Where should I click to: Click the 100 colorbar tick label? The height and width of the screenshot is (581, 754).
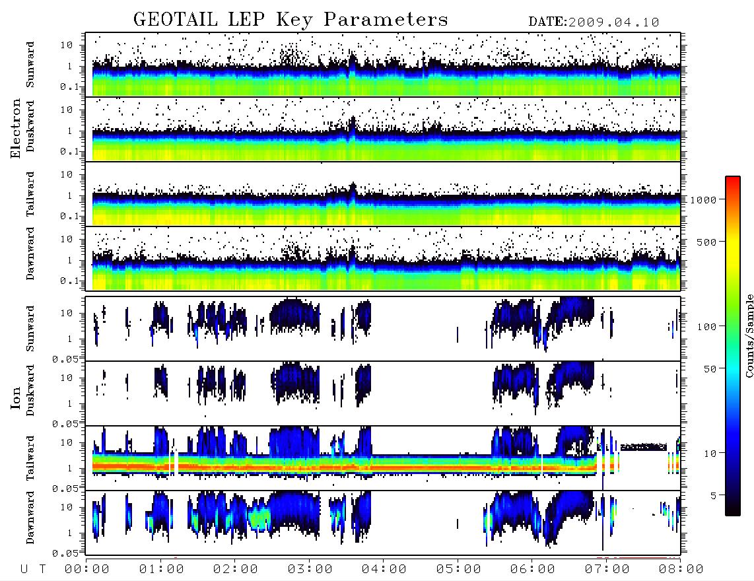(x=706, y=327)
